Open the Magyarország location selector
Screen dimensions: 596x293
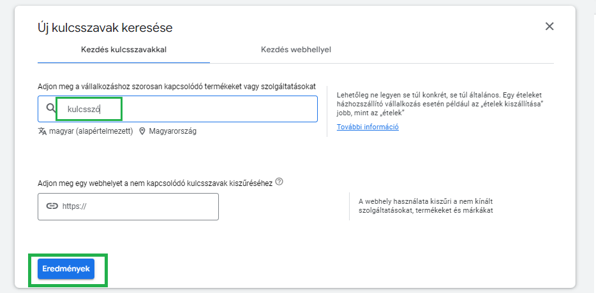point(172,131)
